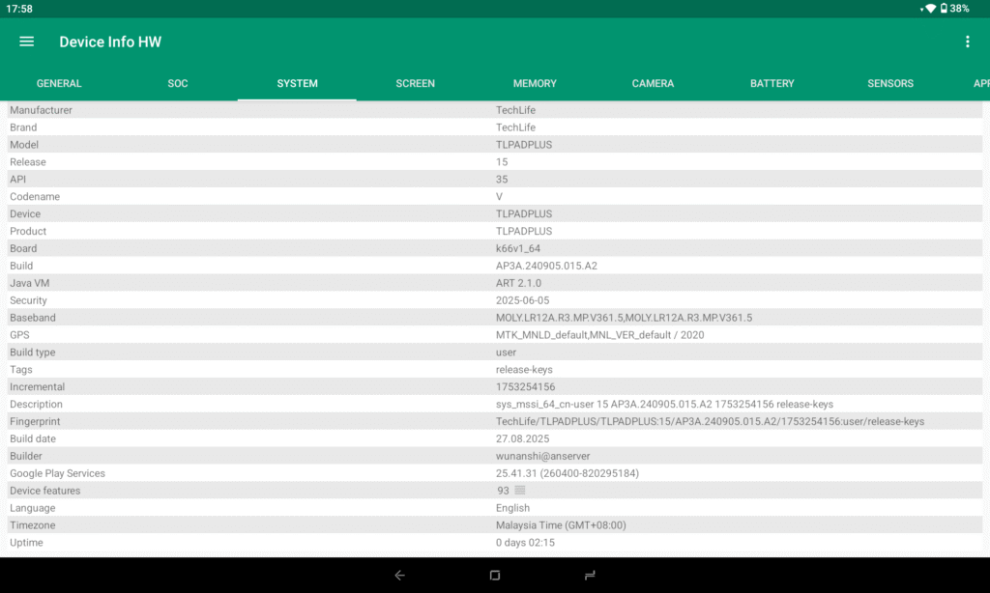Go to the Memory tab
Screen dimensions: 990x593
pos(535,84)
